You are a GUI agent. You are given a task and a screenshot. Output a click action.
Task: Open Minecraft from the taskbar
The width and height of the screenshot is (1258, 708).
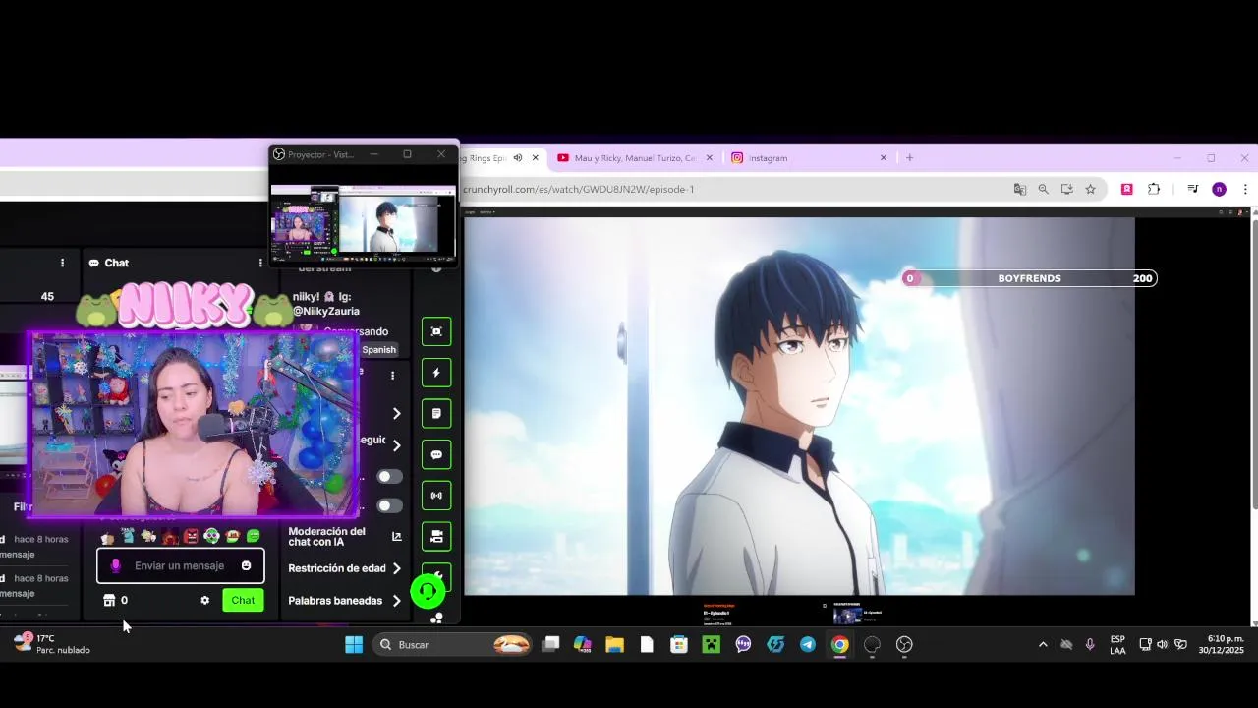tap(711, 645)
